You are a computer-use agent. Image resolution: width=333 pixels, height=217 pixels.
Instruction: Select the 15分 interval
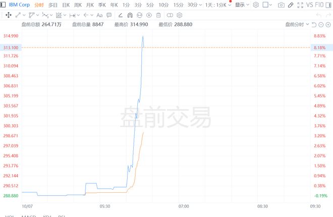tap(178, 5)
